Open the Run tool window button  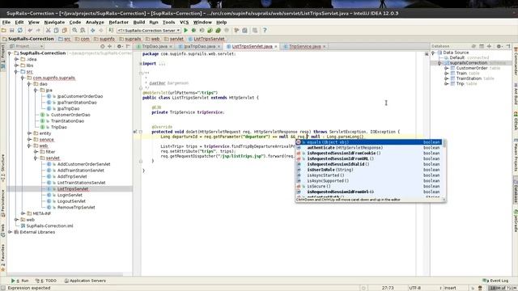pyautogui.click(x=19, y=280)
